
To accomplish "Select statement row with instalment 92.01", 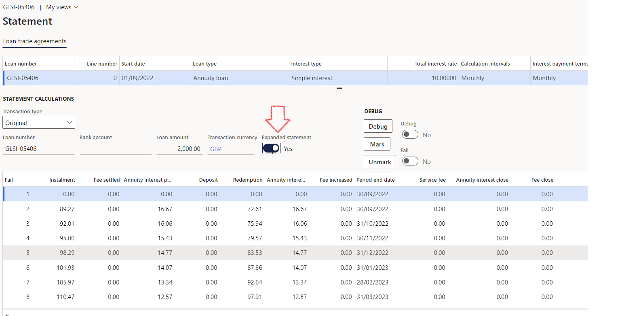I will point(295,224).
